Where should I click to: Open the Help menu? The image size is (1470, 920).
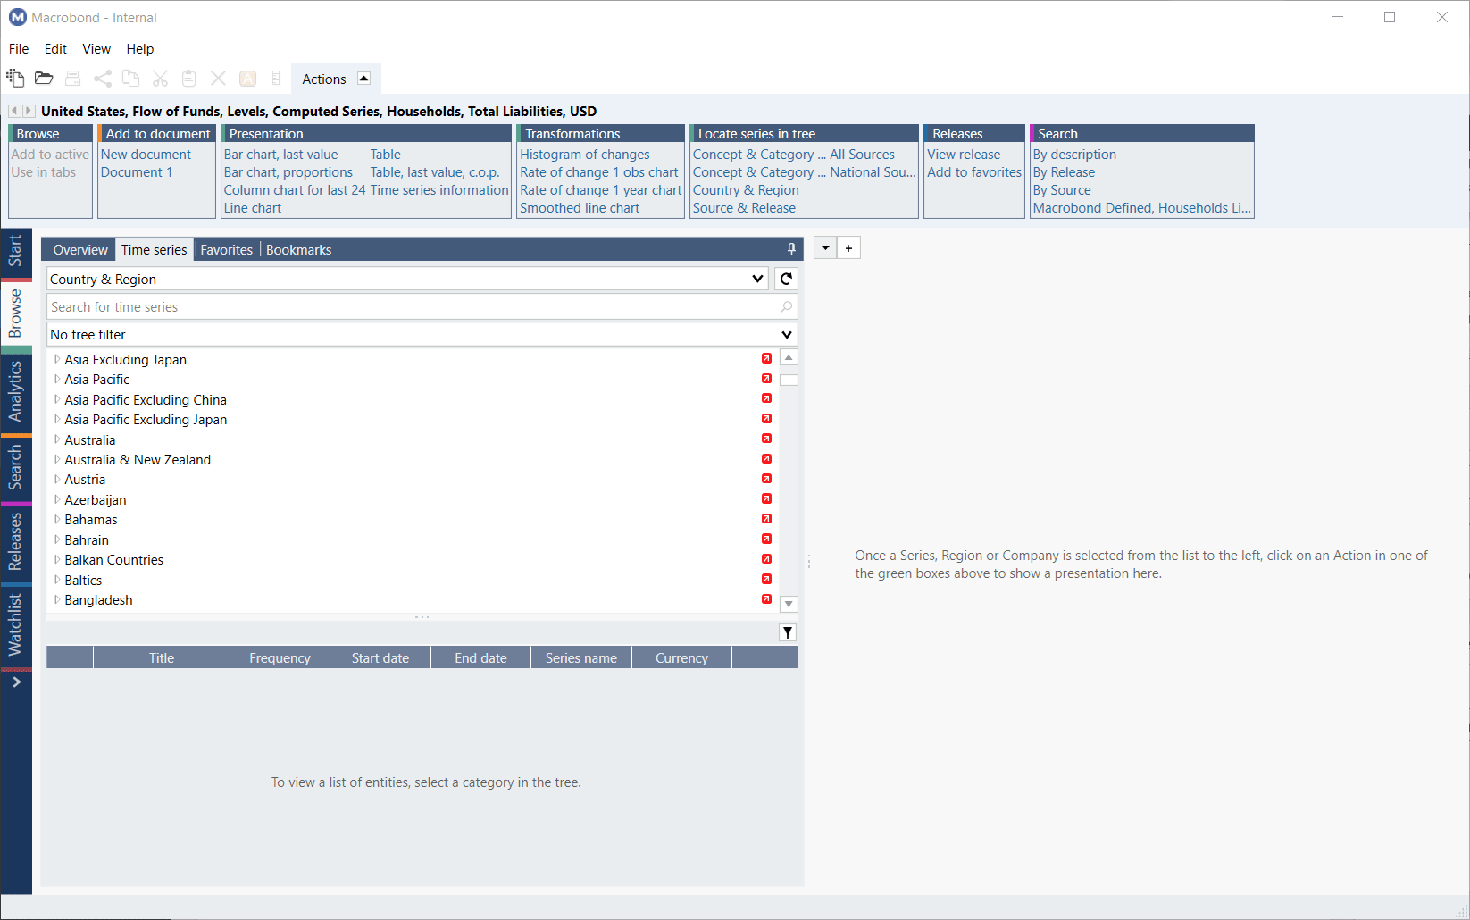140,49
